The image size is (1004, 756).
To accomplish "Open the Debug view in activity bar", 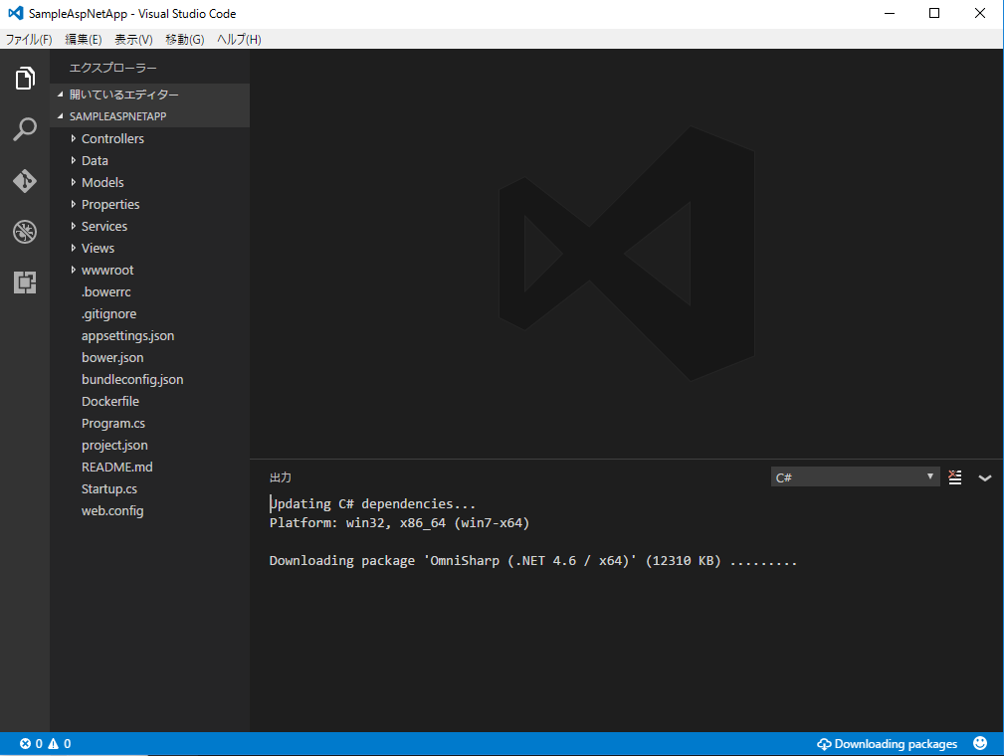I will tap(25, 232).
